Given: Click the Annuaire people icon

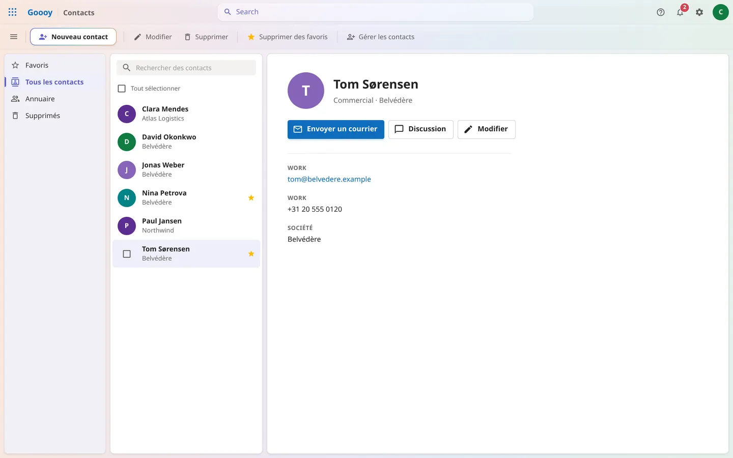Looking at the screenshot, I should pyautogui.click(x=15, y=99).
